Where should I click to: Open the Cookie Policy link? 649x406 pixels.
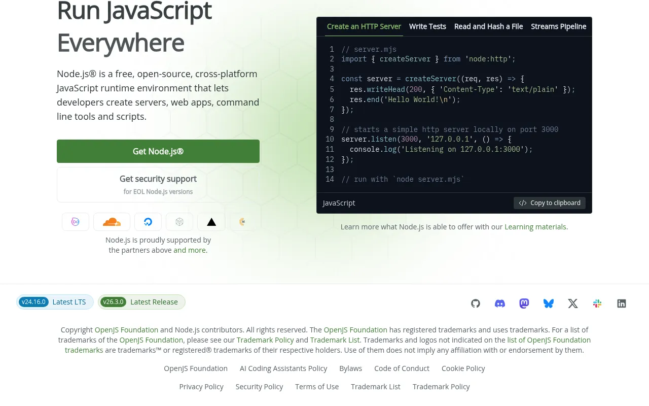[463, 368]
